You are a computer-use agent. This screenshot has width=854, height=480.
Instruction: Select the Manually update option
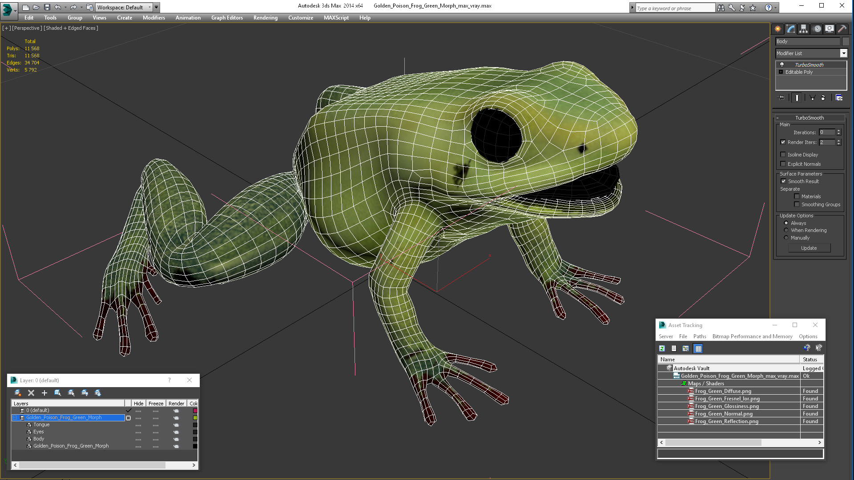(786, 238)
